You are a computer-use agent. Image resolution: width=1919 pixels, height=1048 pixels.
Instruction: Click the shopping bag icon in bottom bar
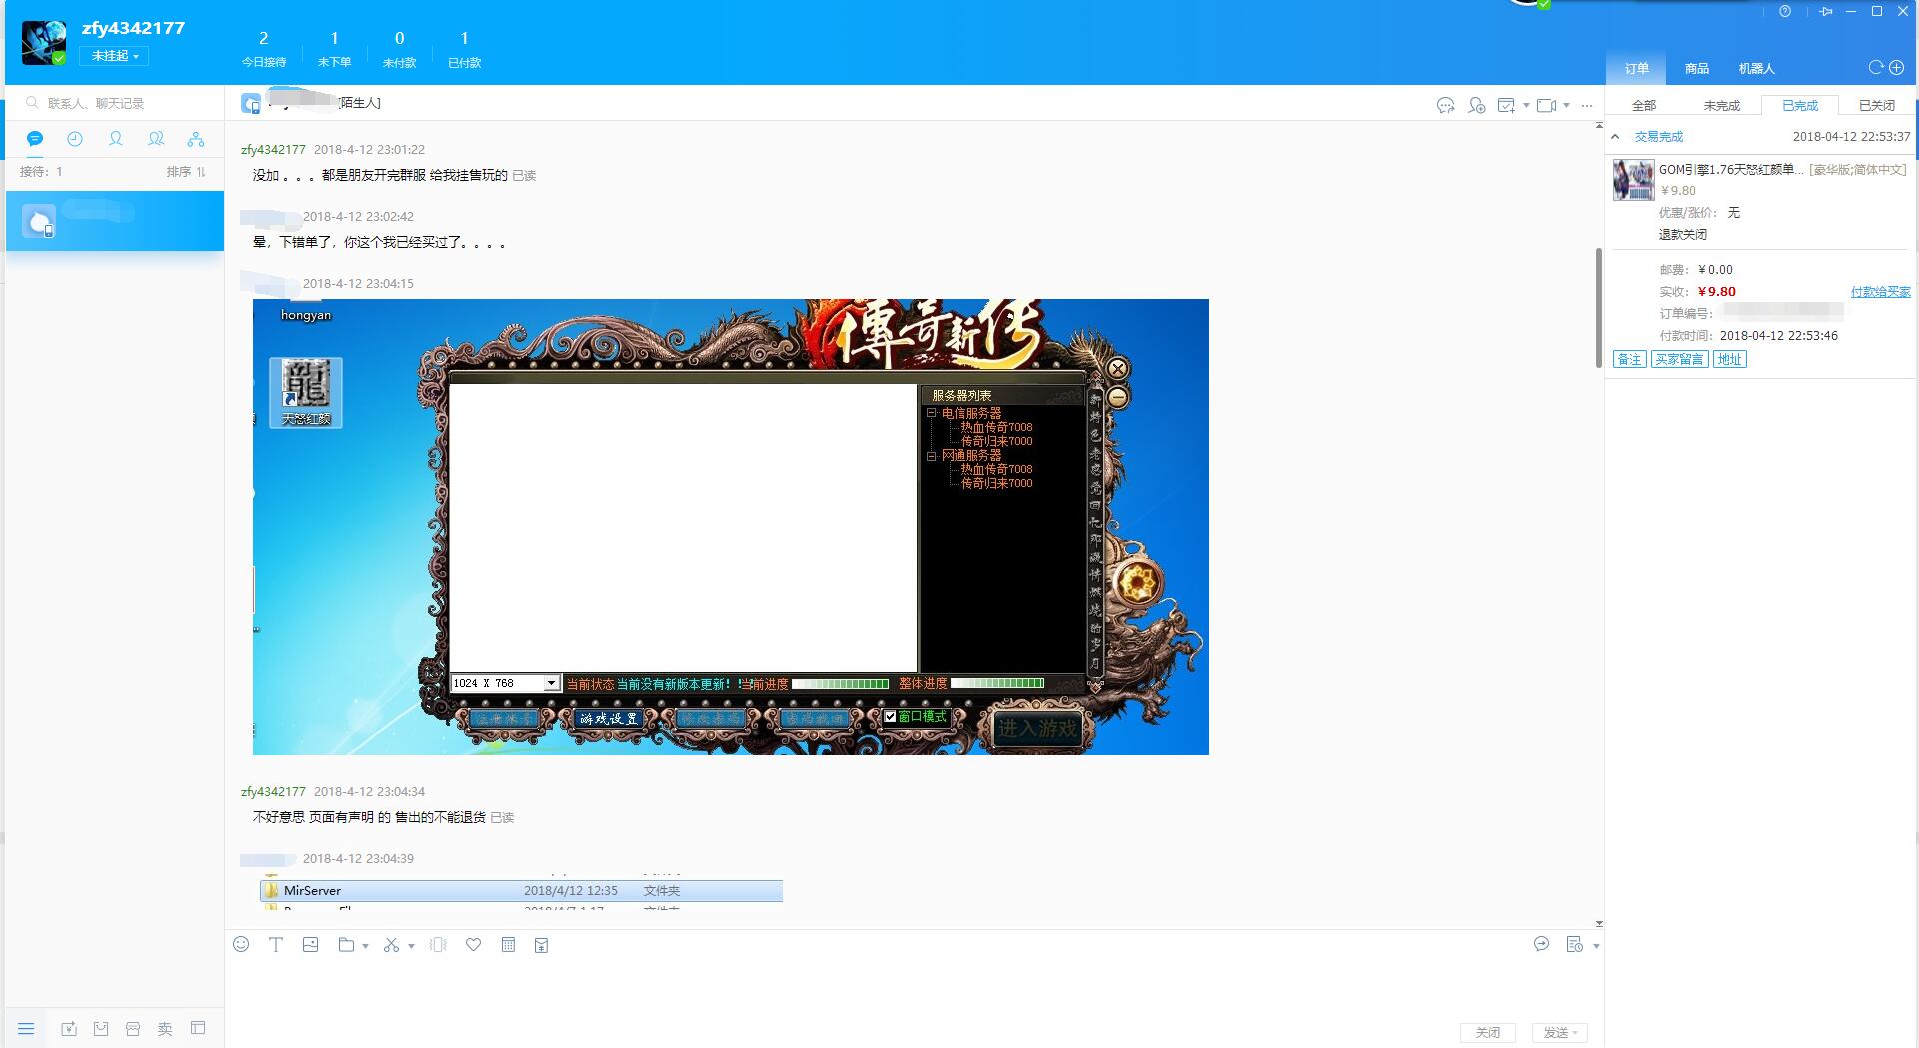101,1028
